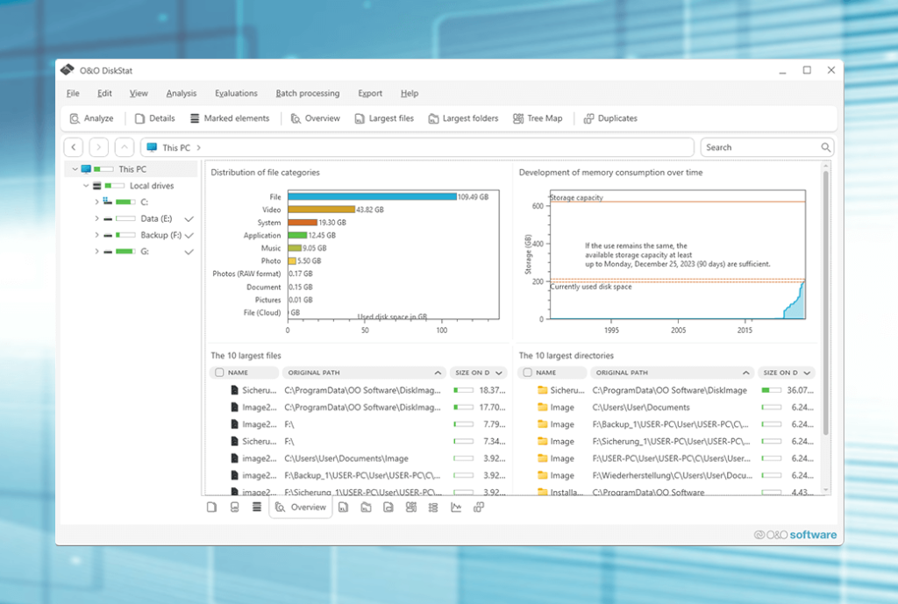898x604 pixels.
Task: Click the bottom bar line chart icon
Action: (456, 508)
